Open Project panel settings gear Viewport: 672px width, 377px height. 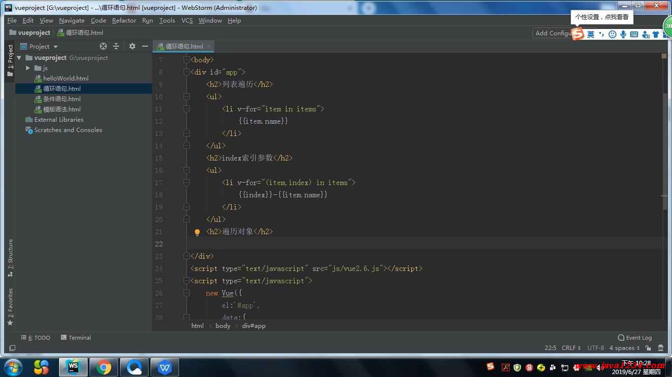[x=132, y=46]
